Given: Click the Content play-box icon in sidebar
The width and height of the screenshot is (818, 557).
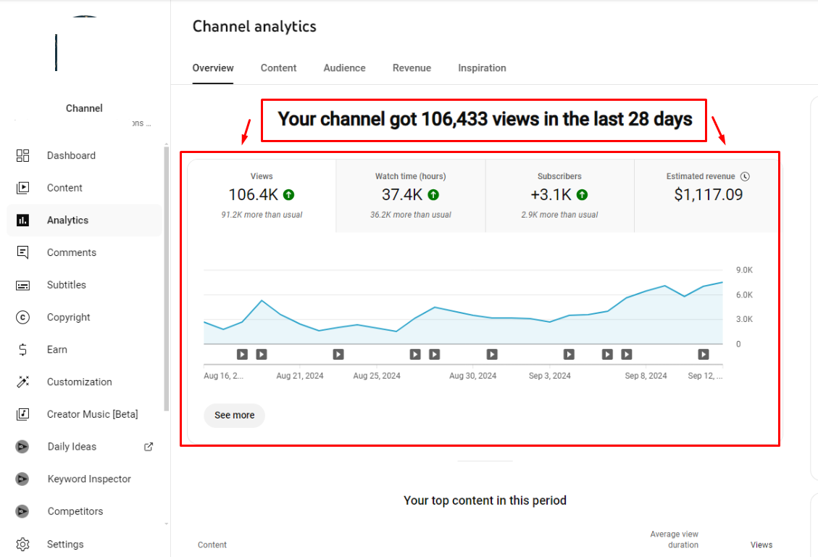Looking at the screenshot, I should (22, 188).
